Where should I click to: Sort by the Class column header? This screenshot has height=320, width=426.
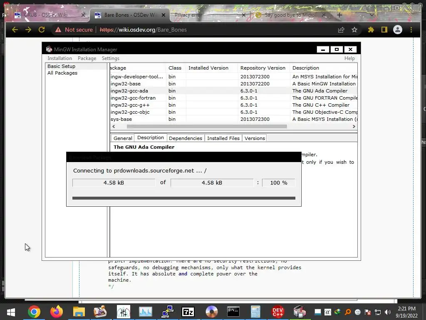pos(176,68)
